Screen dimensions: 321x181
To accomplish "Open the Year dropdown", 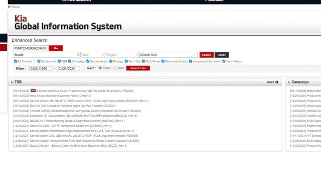I will click(93, 55).
